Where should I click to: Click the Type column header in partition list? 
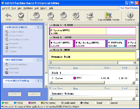coord(83,68)
